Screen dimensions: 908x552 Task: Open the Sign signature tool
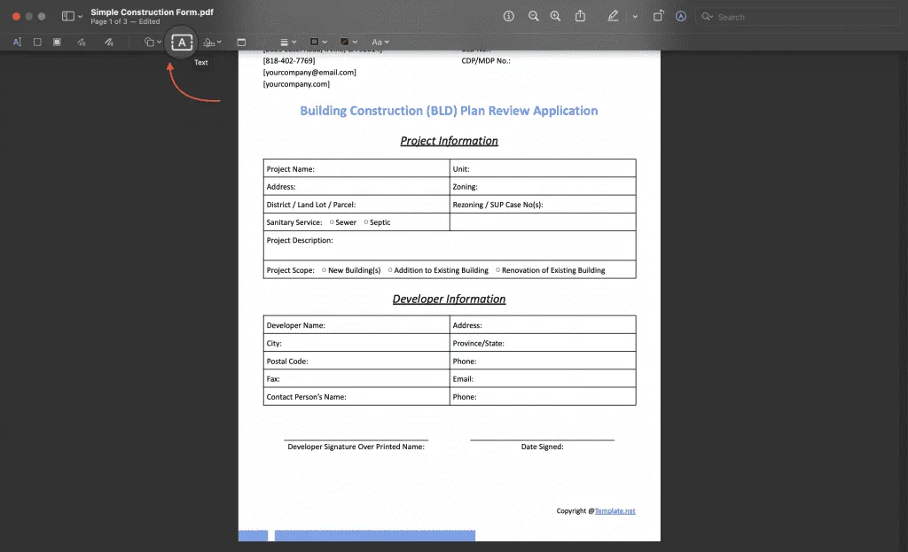[x=210, y=42]
